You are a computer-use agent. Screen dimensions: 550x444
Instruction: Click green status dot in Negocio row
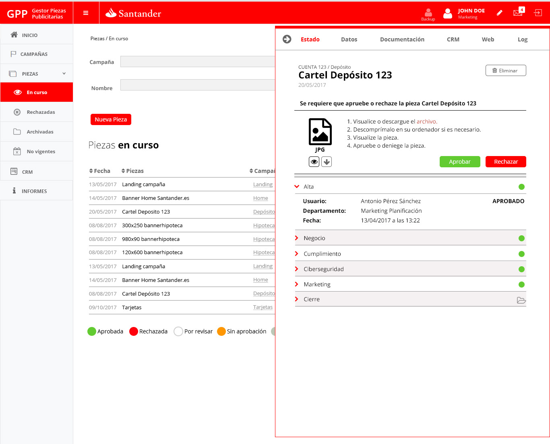[521, 238]
